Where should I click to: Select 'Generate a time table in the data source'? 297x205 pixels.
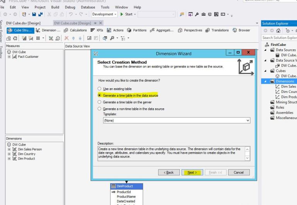[x=99, y=95]
